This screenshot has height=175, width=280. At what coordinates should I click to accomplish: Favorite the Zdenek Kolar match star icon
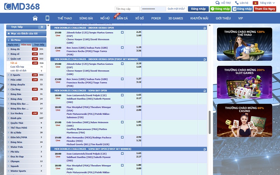point(122,32)
